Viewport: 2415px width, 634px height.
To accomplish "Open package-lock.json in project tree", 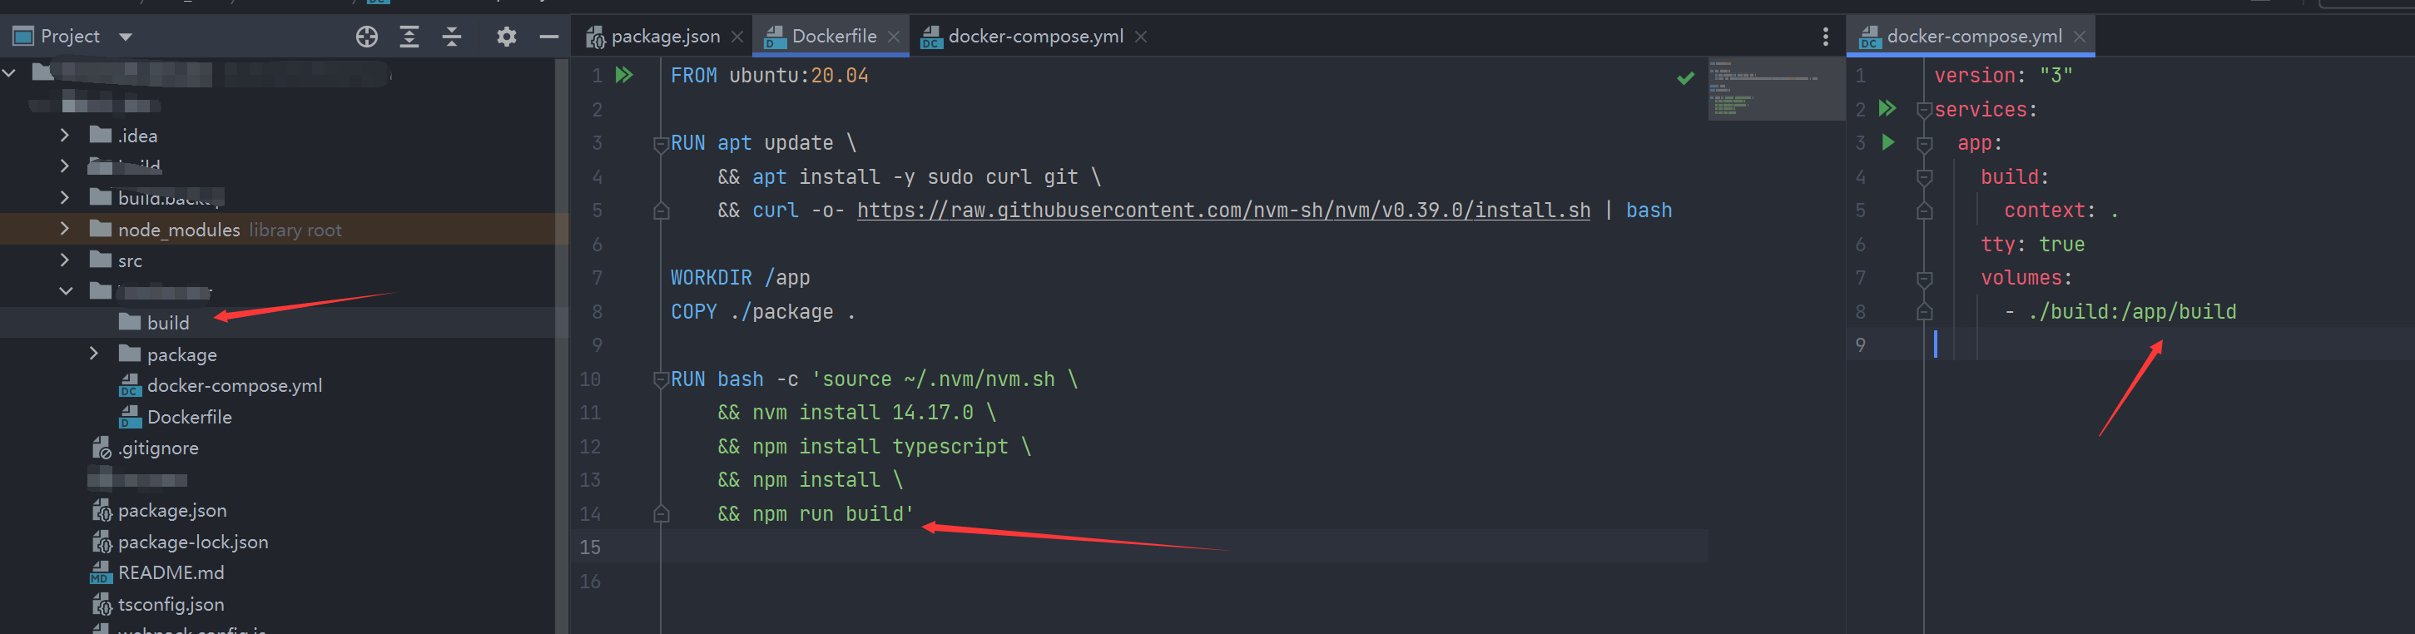I will tap(192, 541).
